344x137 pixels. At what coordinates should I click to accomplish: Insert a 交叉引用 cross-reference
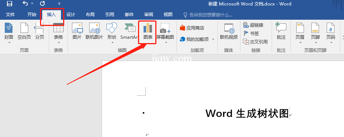pyautogui.click(x=256, y=42)
